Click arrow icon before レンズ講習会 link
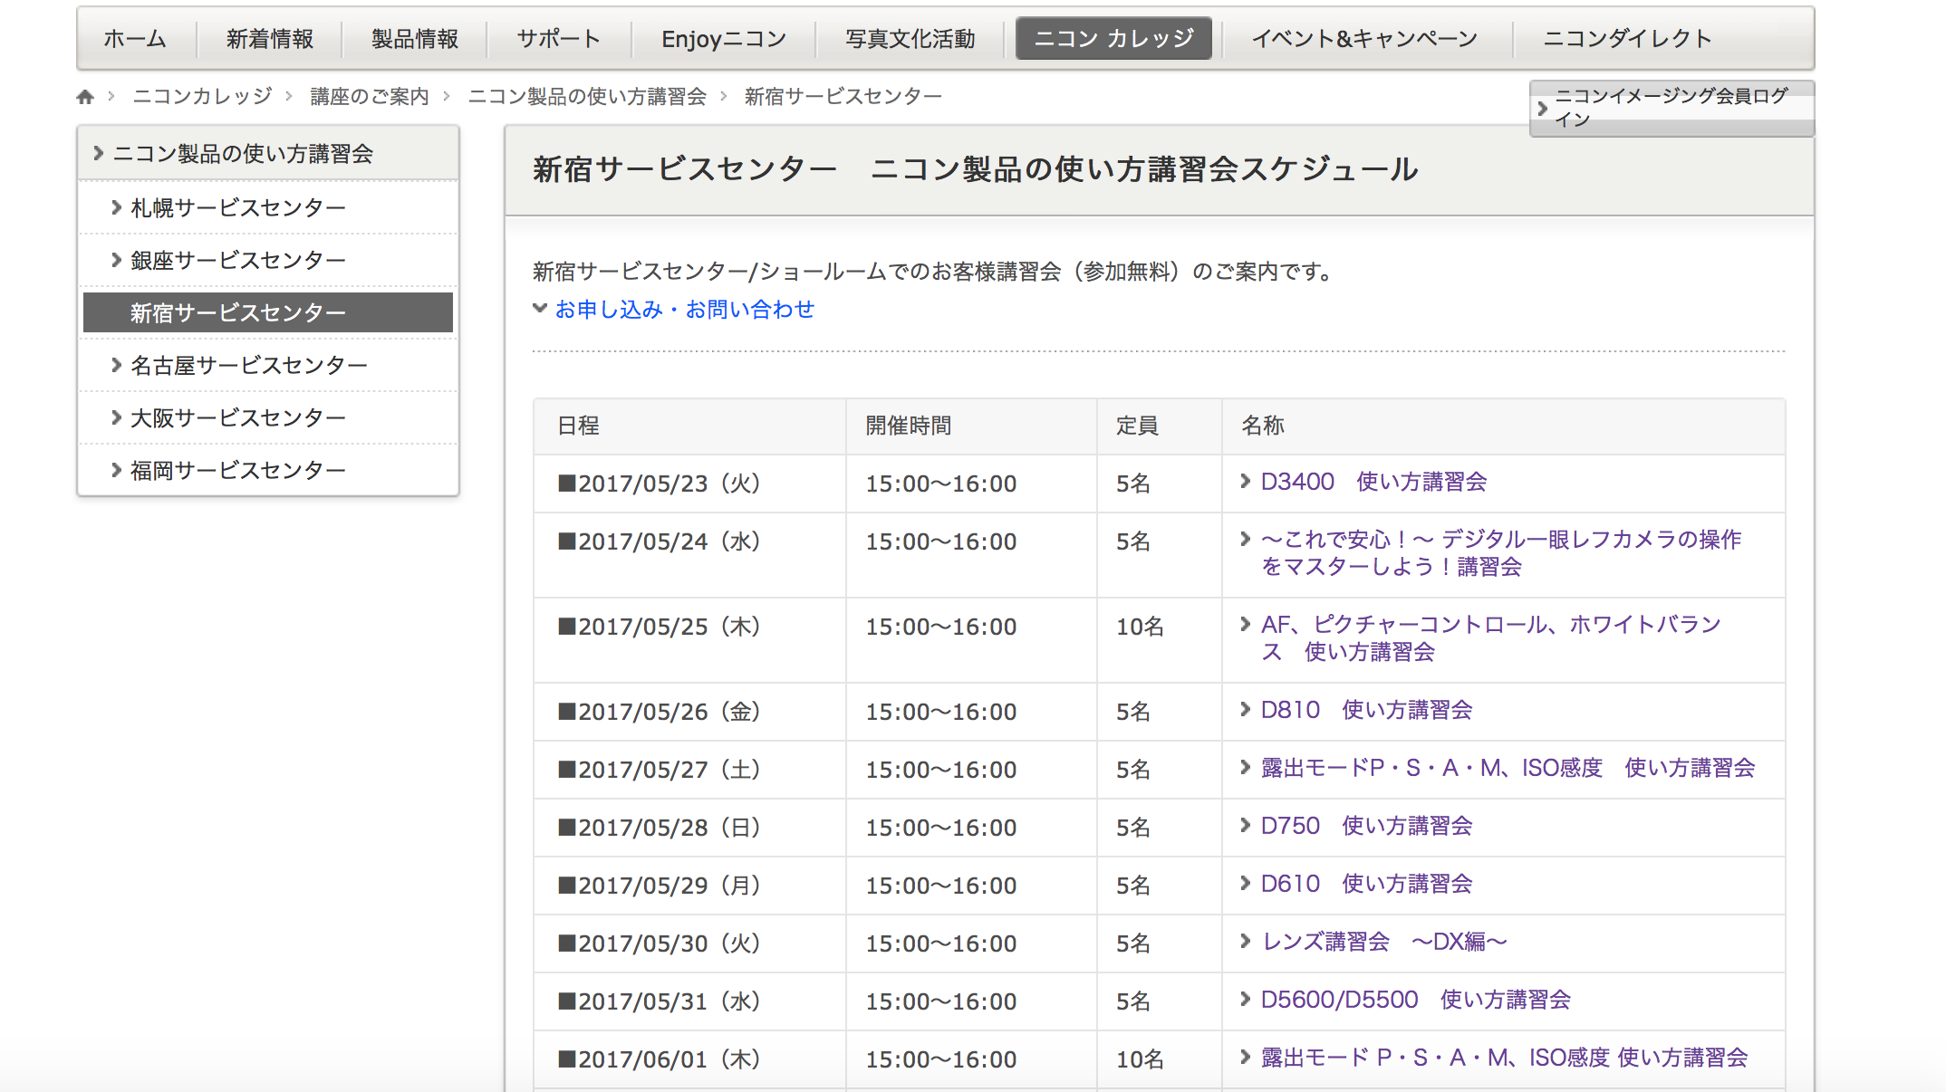 pos(1246,941)
